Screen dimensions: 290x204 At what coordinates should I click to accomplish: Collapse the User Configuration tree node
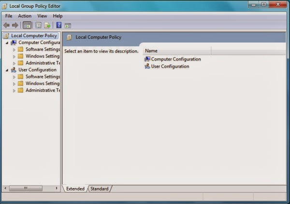[7, 70]
